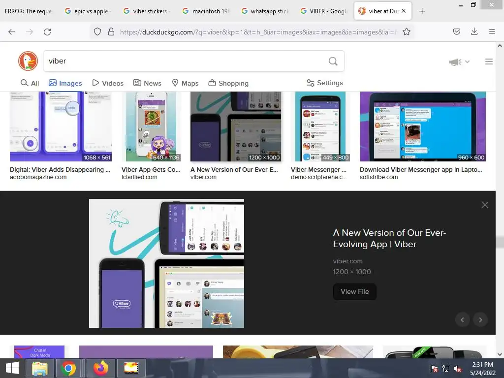Viewport: 504px width, 378px height.
Task: Click the search magnifier button
Action: point(333,61)
